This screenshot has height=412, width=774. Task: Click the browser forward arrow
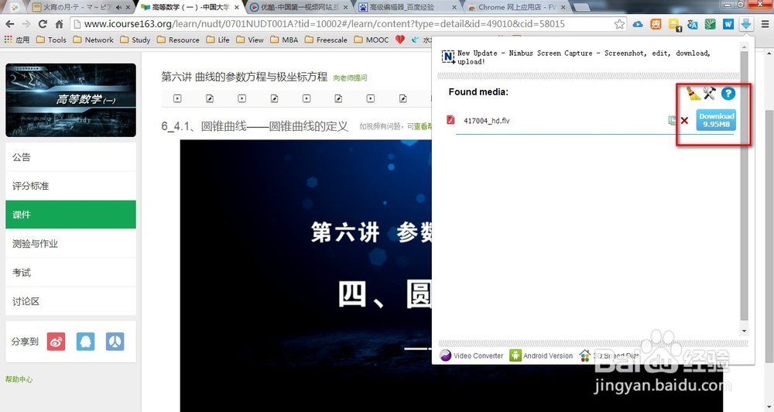pos(26,24)
